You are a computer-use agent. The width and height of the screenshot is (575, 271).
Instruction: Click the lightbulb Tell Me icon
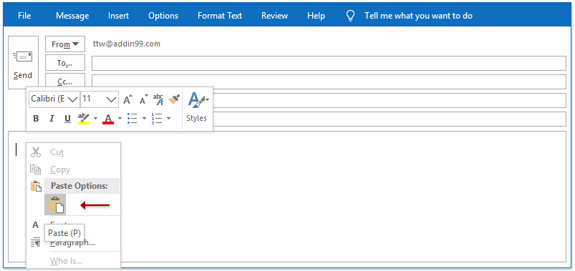click(x=351, y=16)
